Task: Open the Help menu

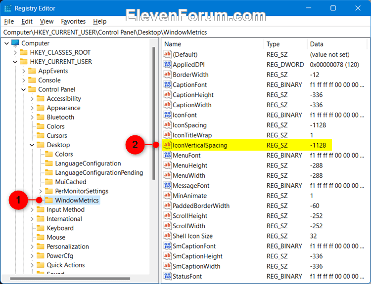Action: click(99, 22)
